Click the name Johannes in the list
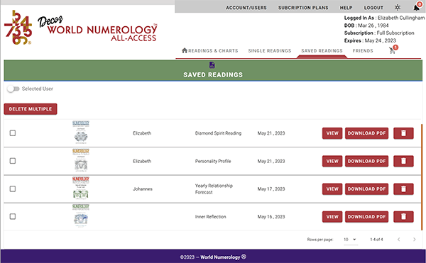This screenshot has width=426, height=263. tap(143, 189)
